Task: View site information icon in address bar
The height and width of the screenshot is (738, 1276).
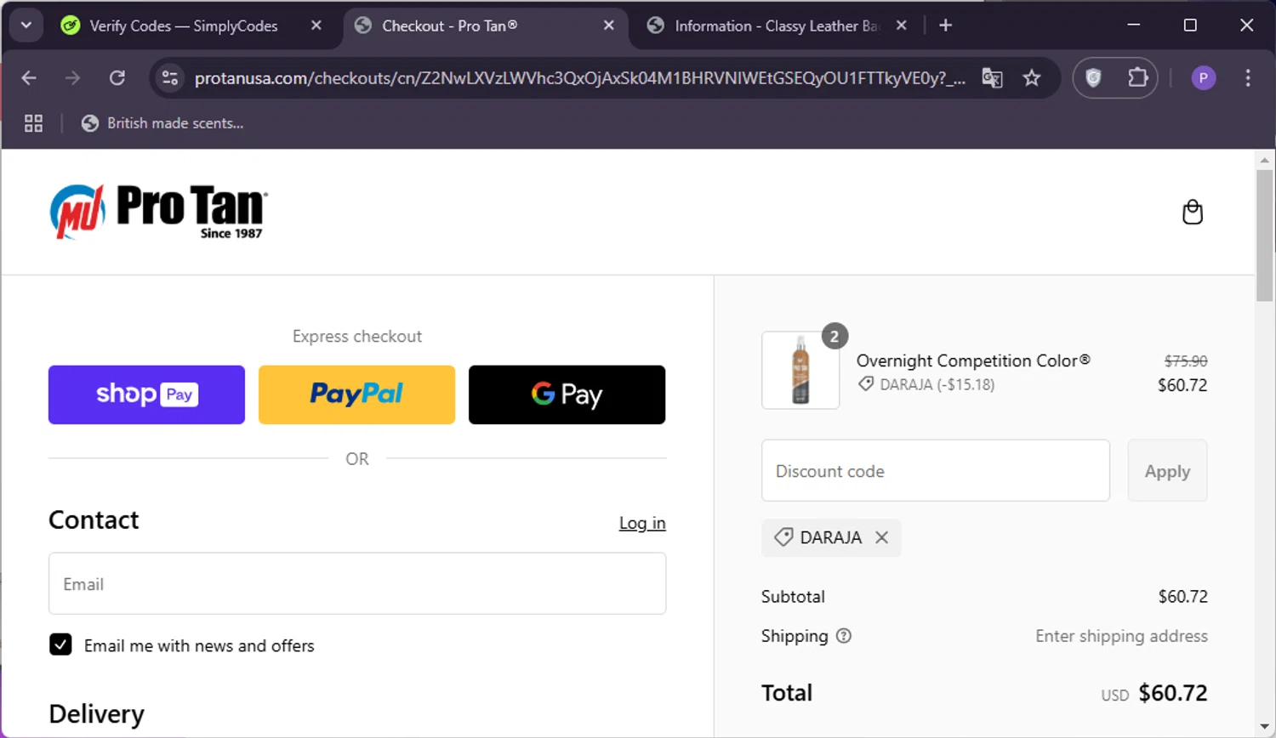Action: pyautogui.click(x=170, y=78)
